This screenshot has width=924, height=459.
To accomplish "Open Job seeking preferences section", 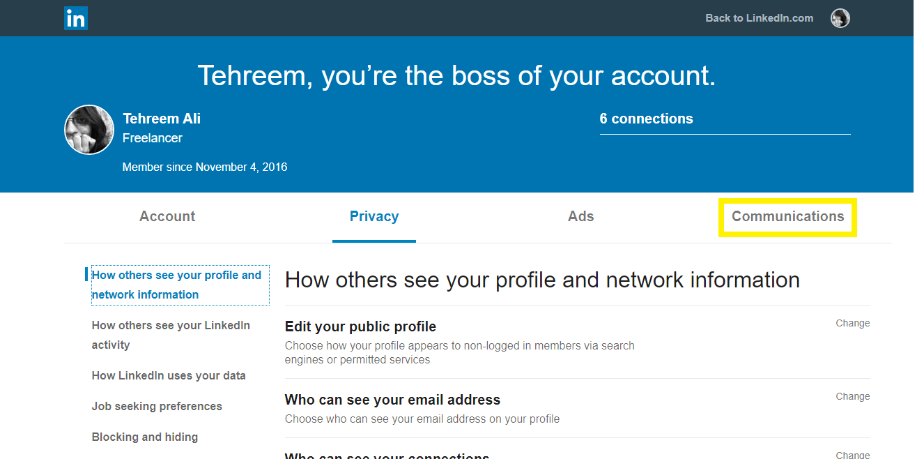I will [157, 406].
